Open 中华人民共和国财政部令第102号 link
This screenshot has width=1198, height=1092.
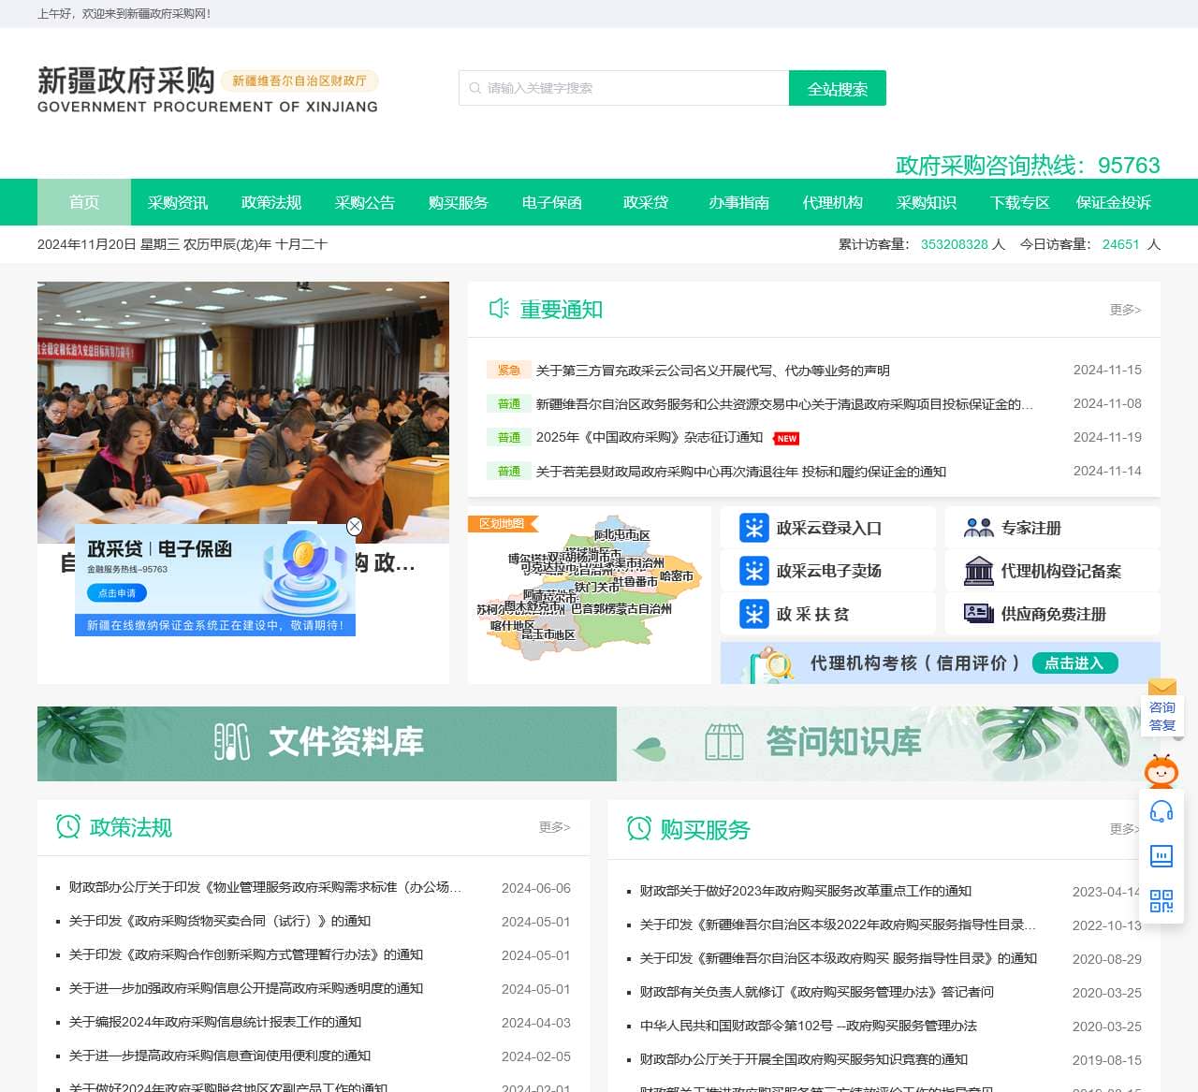click(x=809, y=1026)
